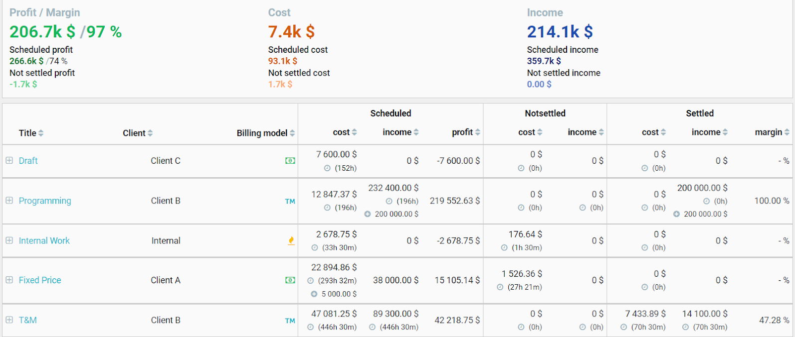Select not settled income 0.00 $
This screenshot has height=337, width=795.
[539, 84]
